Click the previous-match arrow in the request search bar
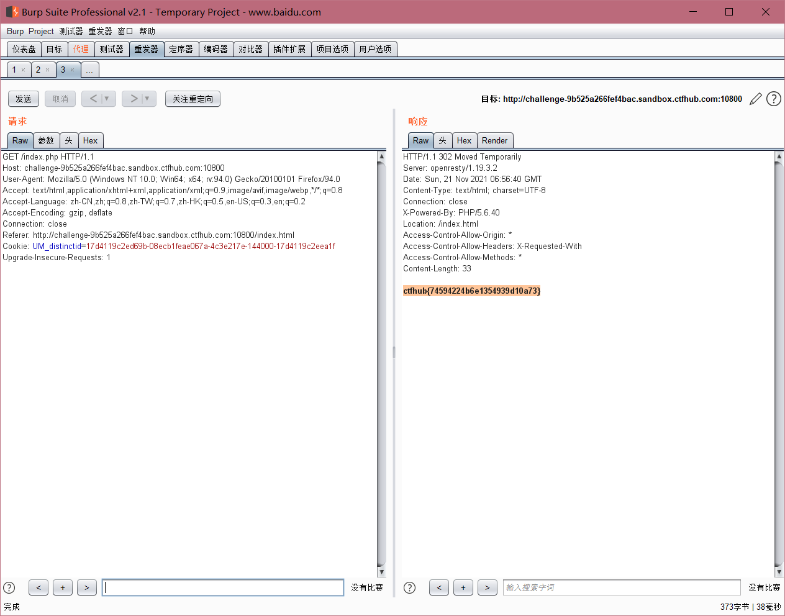 coord(38,587)
